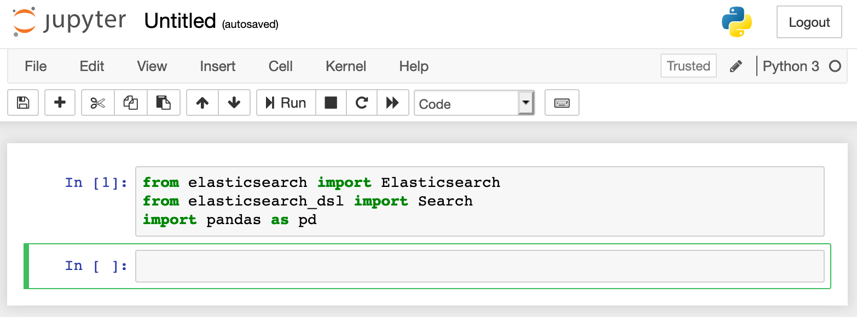Open the command palette keyboard icon

click(561, 102)
